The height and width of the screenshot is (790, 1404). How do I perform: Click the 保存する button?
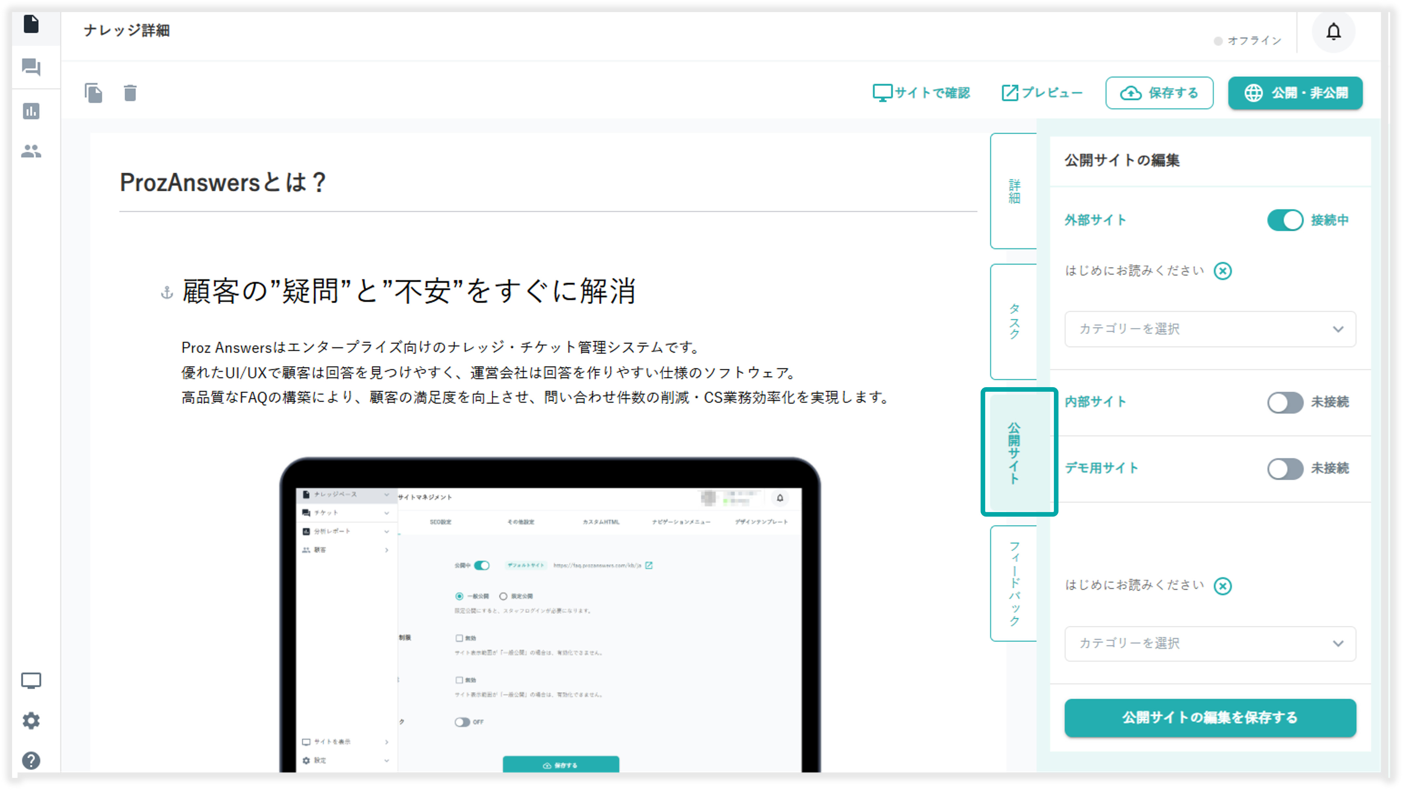pos(1159,93)
